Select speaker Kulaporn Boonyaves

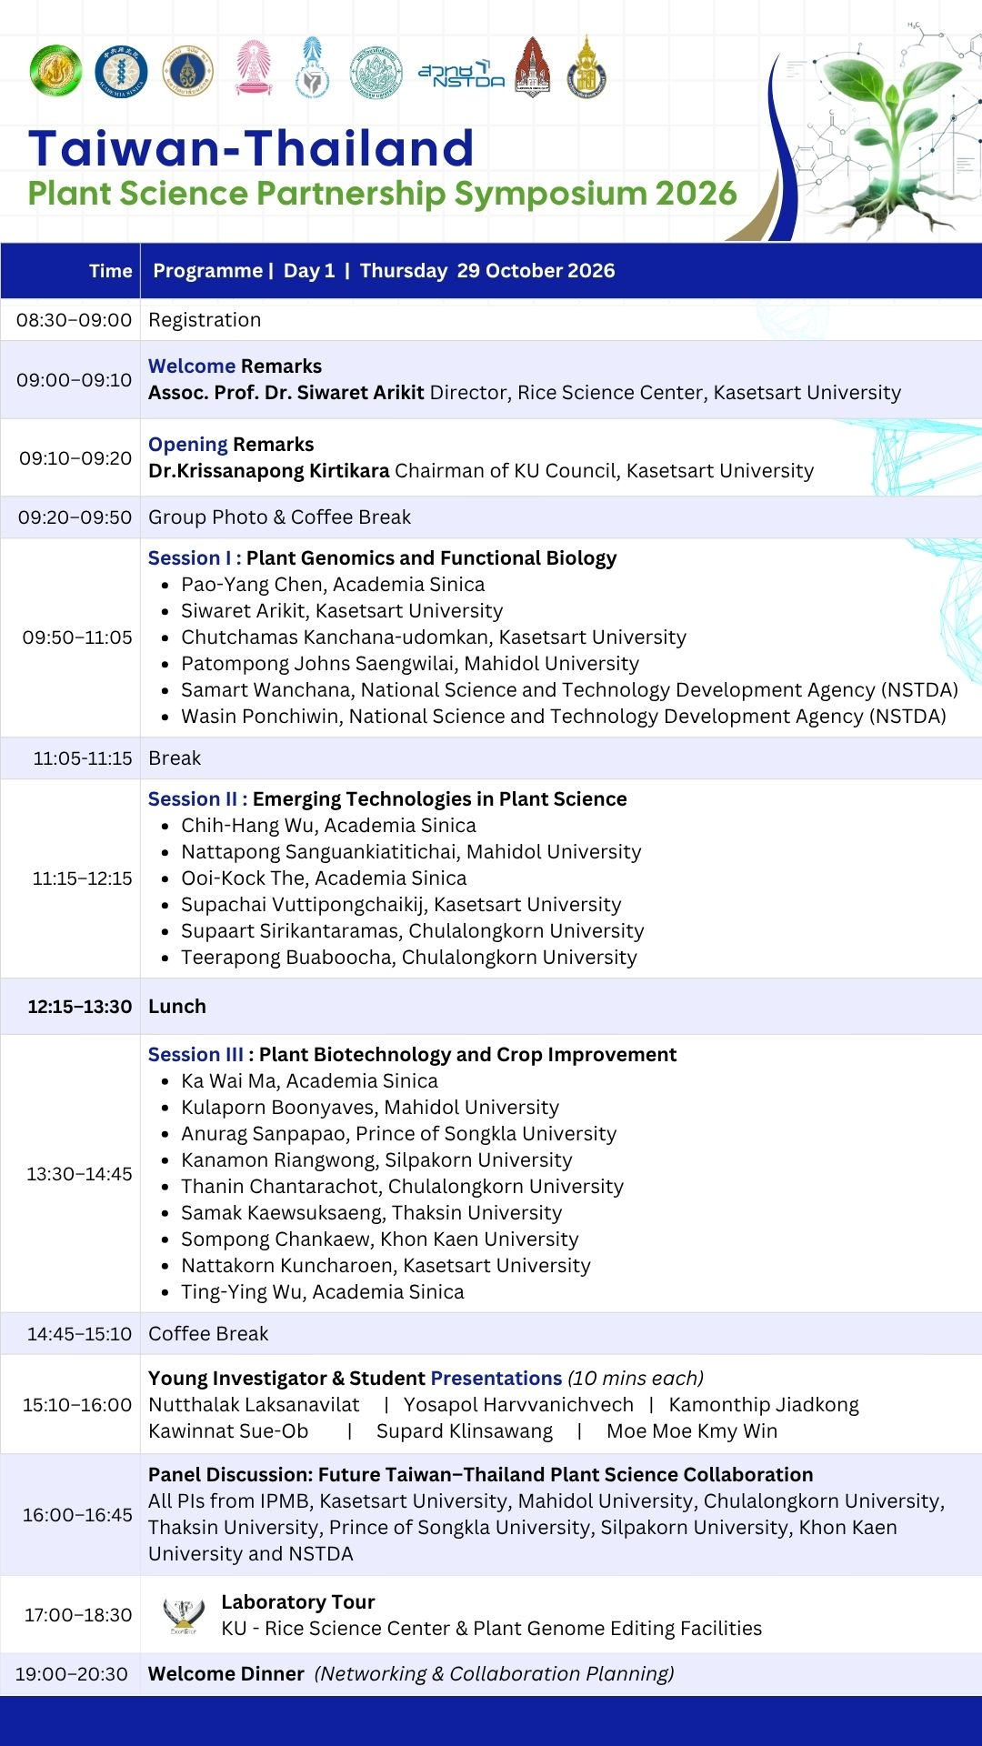point(370,1108)
